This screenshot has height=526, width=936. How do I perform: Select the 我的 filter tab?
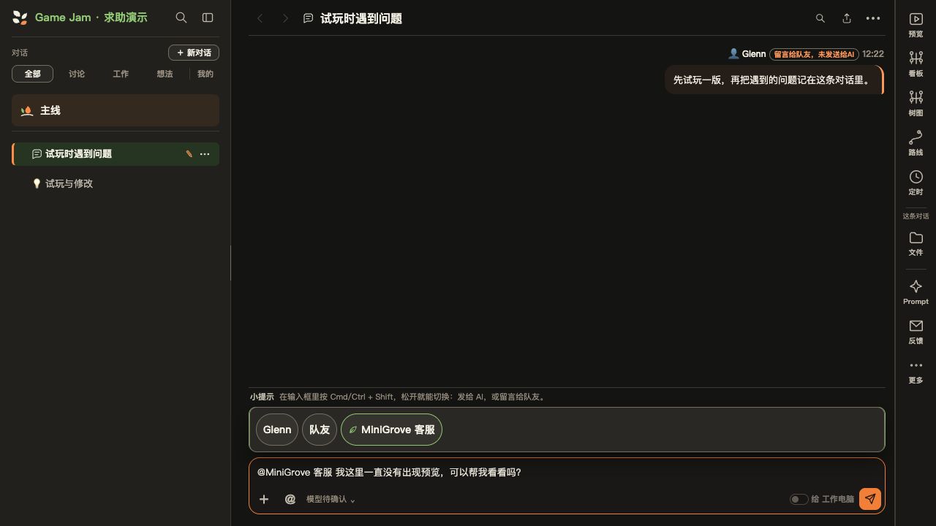(x=205, y=74)
